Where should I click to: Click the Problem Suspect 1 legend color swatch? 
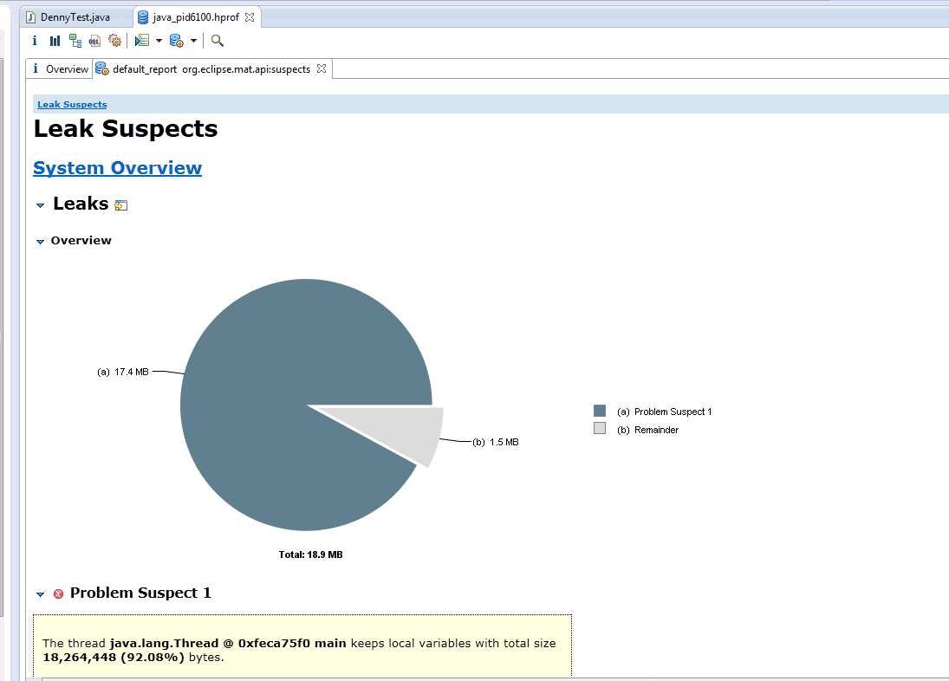click(x=600, y=411)
